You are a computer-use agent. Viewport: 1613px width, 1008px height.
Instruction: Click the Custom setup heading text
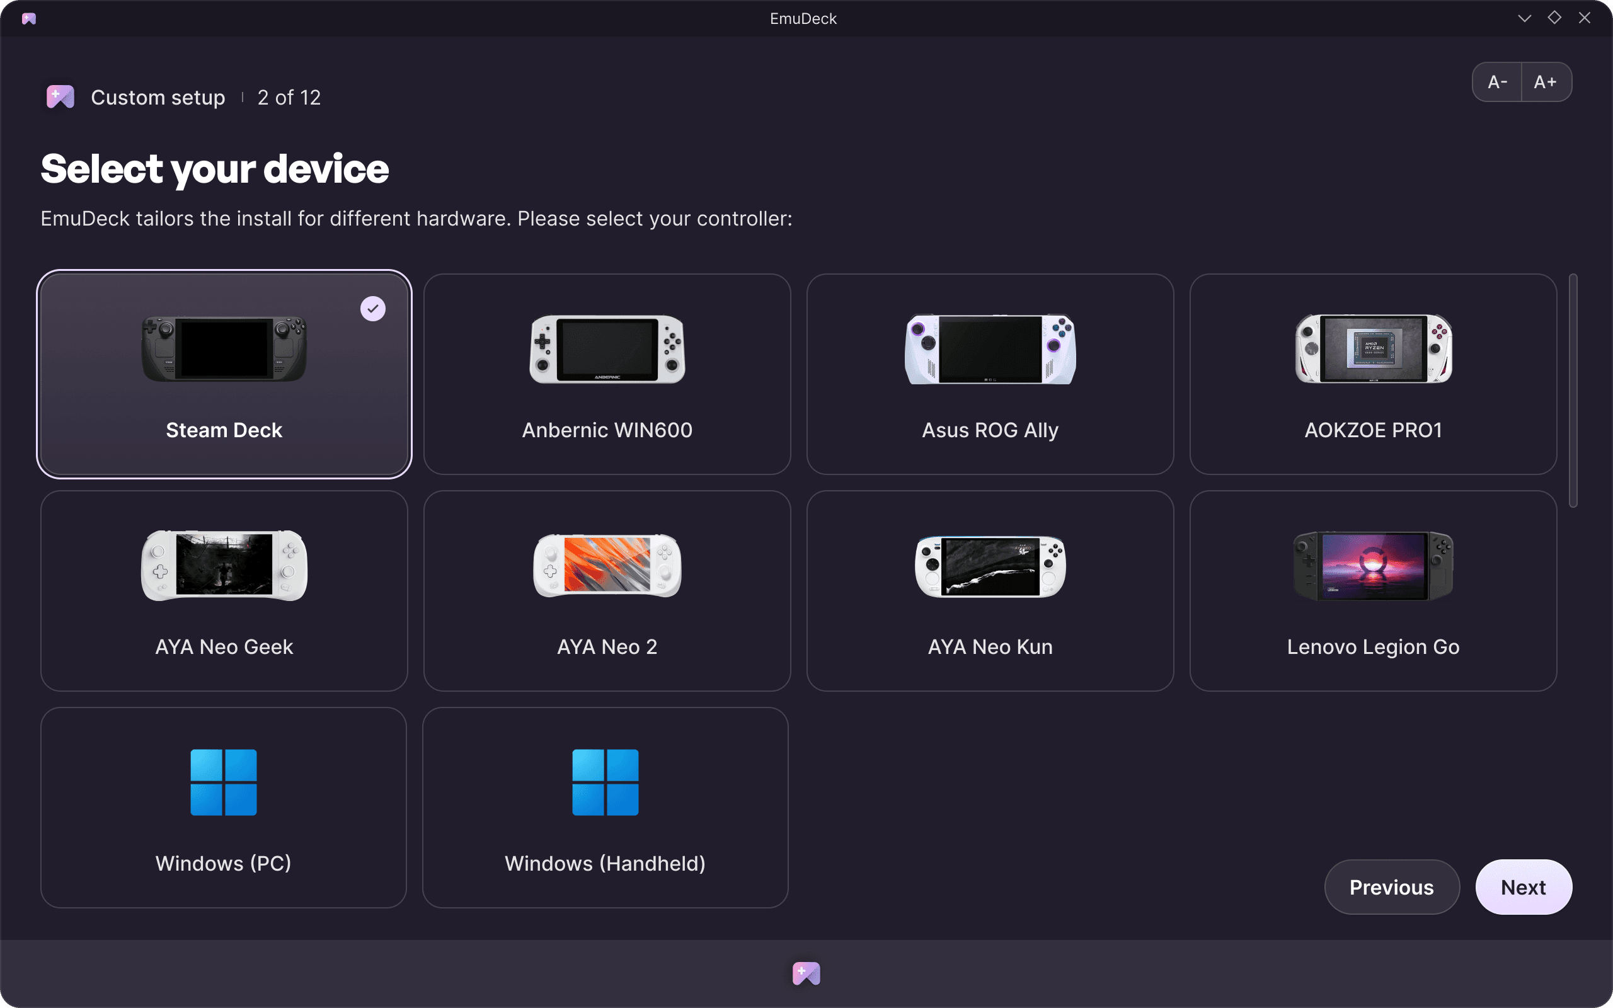158,97
